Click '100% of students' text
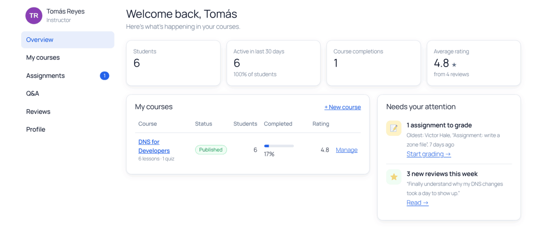 click(x=255, y=74)
